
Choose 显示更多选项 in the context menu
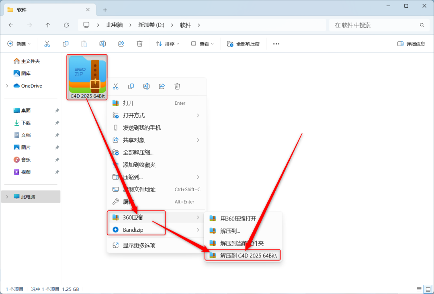click(157, 245)
